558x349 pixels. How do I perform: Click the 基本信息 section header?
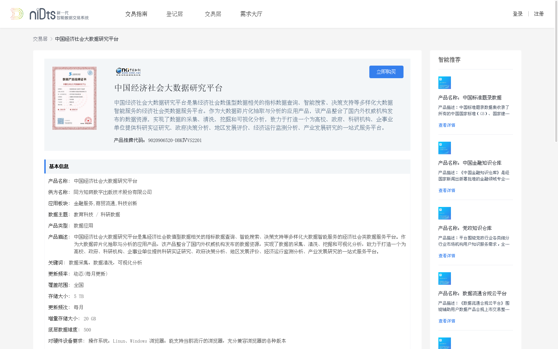tap(227, 166)
